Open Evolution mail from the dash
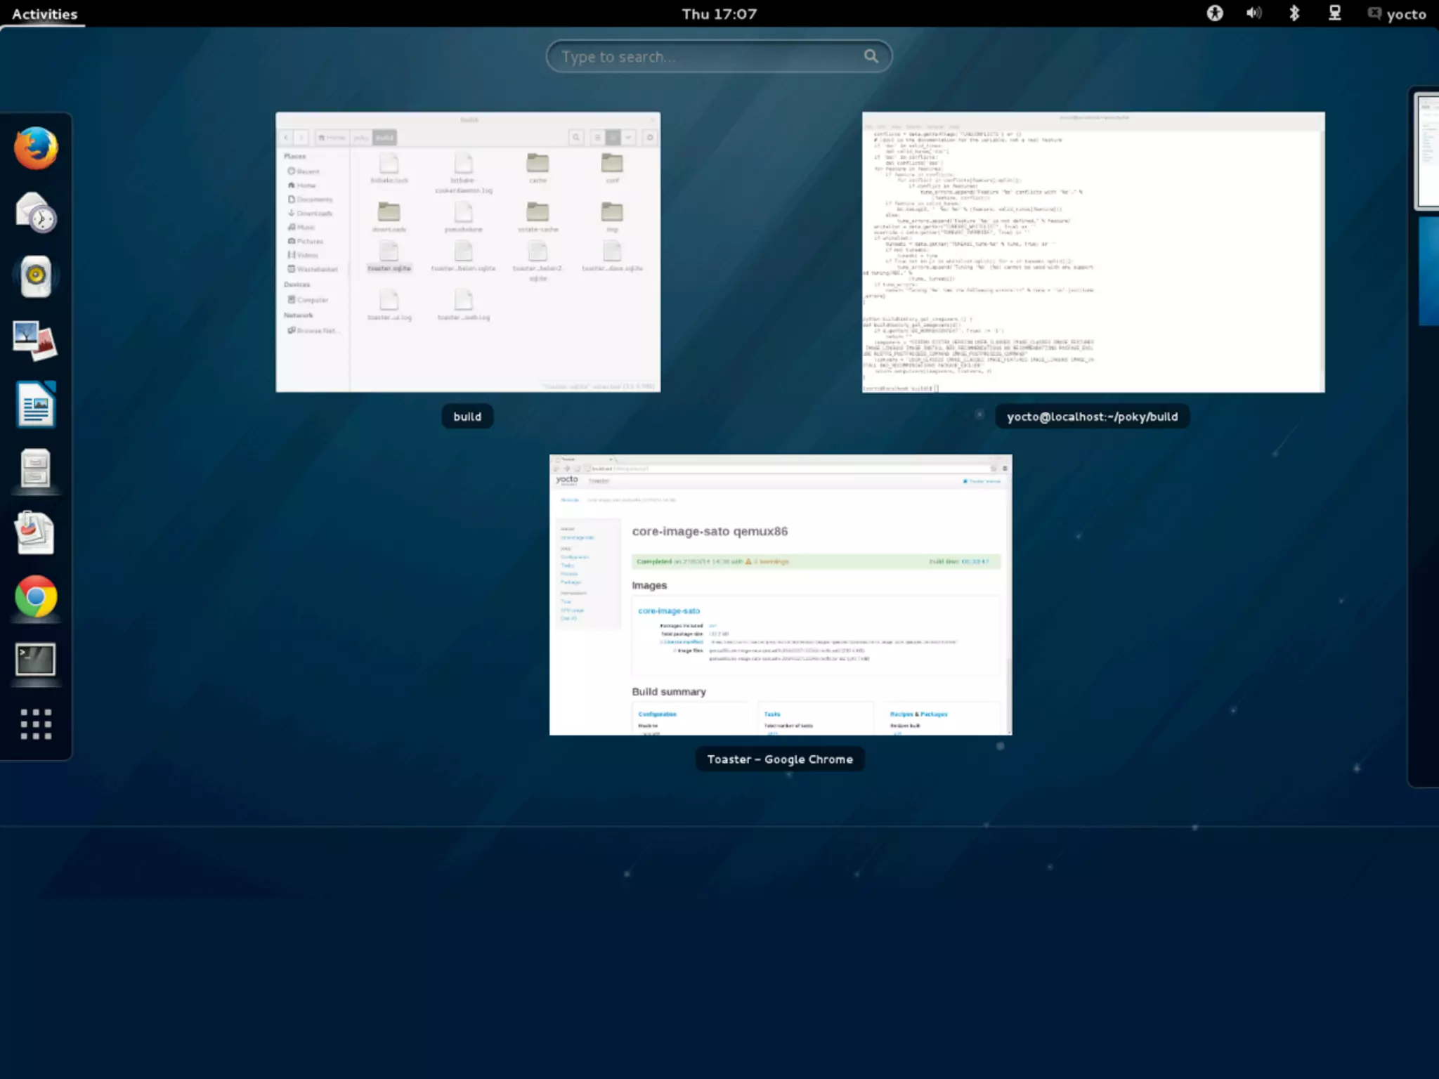 click(x=36, y=212)
